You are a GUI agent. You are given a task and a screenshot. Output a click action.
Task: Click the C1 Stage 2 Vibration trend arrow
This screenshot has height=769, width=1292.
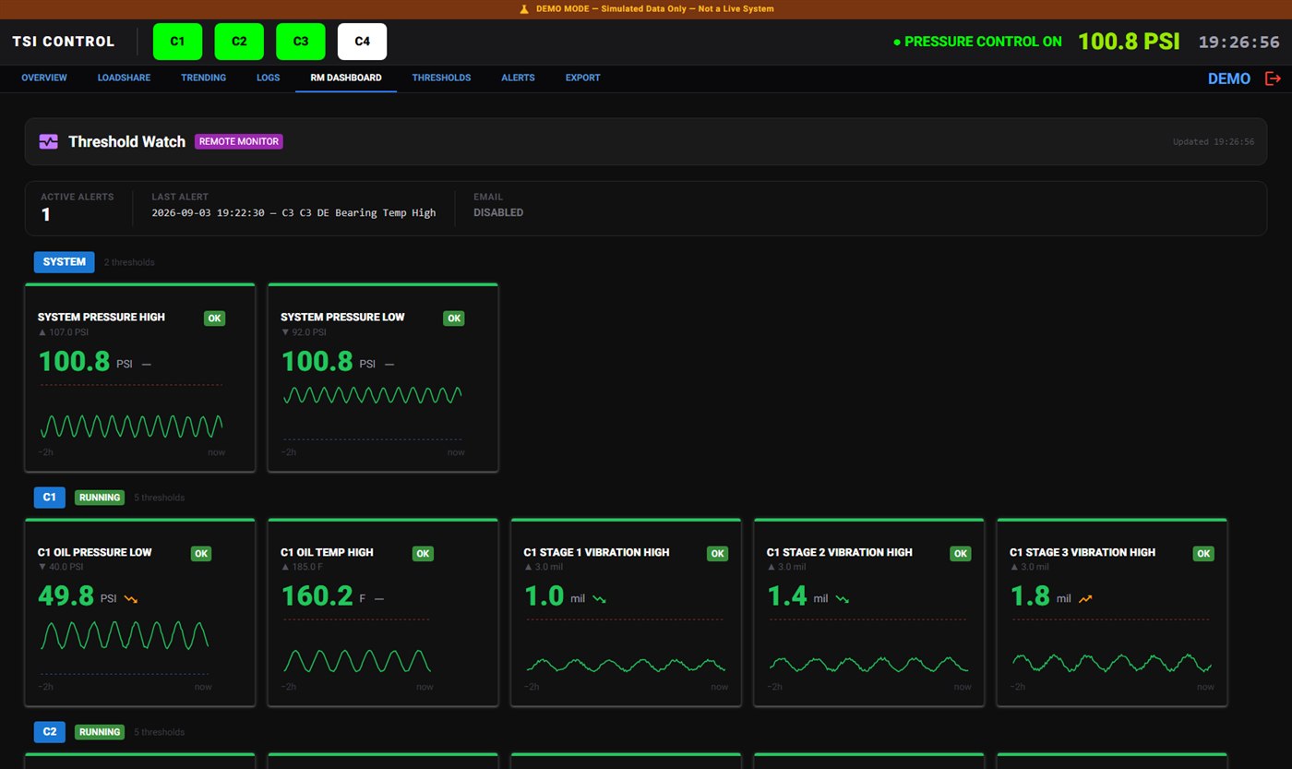[x=843, y=599]
